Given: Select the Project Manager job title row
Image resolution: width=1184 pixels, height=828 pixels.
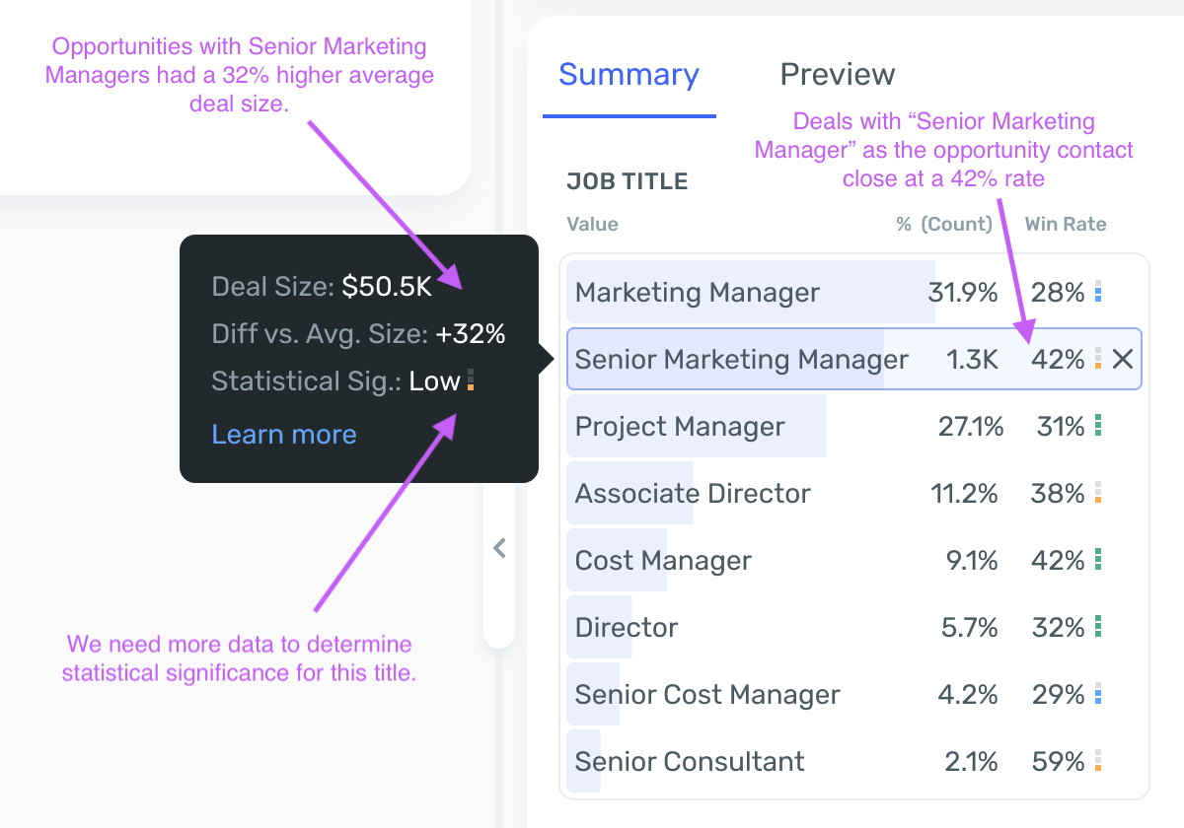Looking at the screenshot, I should [x=680, y=427].
